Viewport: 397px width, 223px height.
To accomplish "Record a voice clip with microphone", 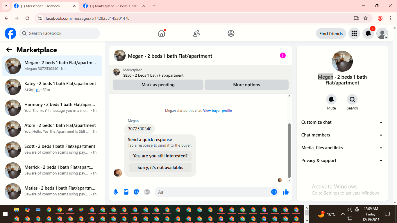I will point(116,192).
